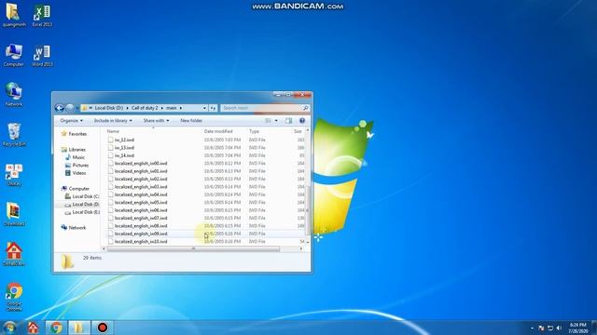597x335 pixels.
Task: Open the view options dropdown arrow
Action: (x=276, y=120)
